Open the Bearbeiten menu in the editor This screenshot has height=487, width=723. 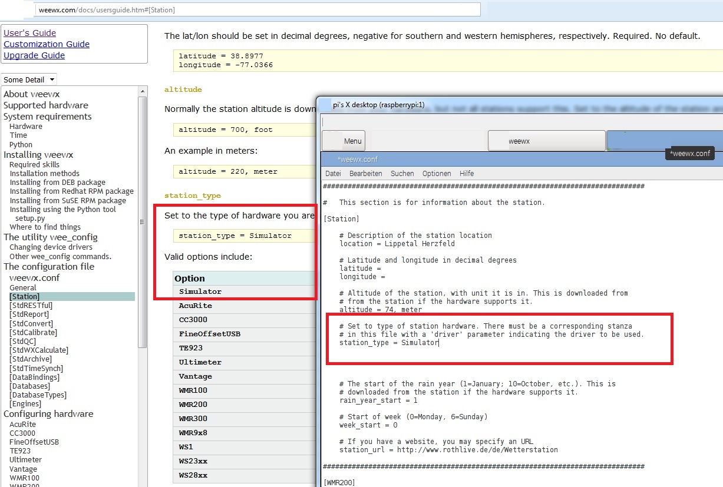[366, 174]
